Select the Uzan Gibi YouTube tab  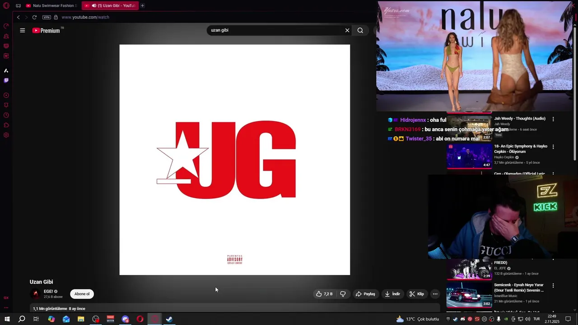point(110,6)
